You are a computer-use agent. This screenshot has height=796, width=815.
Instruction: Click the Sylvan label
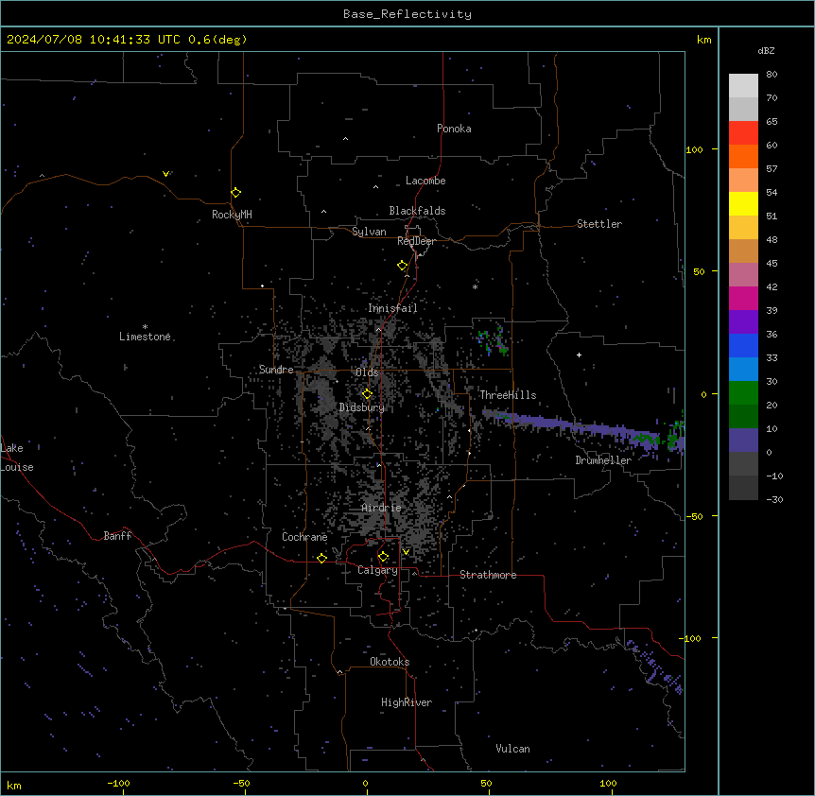point(369,232)
